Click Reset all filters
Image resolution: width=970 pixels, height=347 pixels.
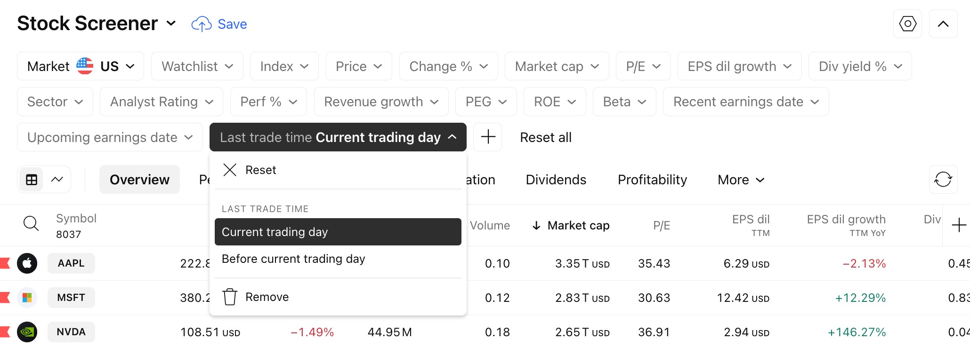[x=545, y=137]
